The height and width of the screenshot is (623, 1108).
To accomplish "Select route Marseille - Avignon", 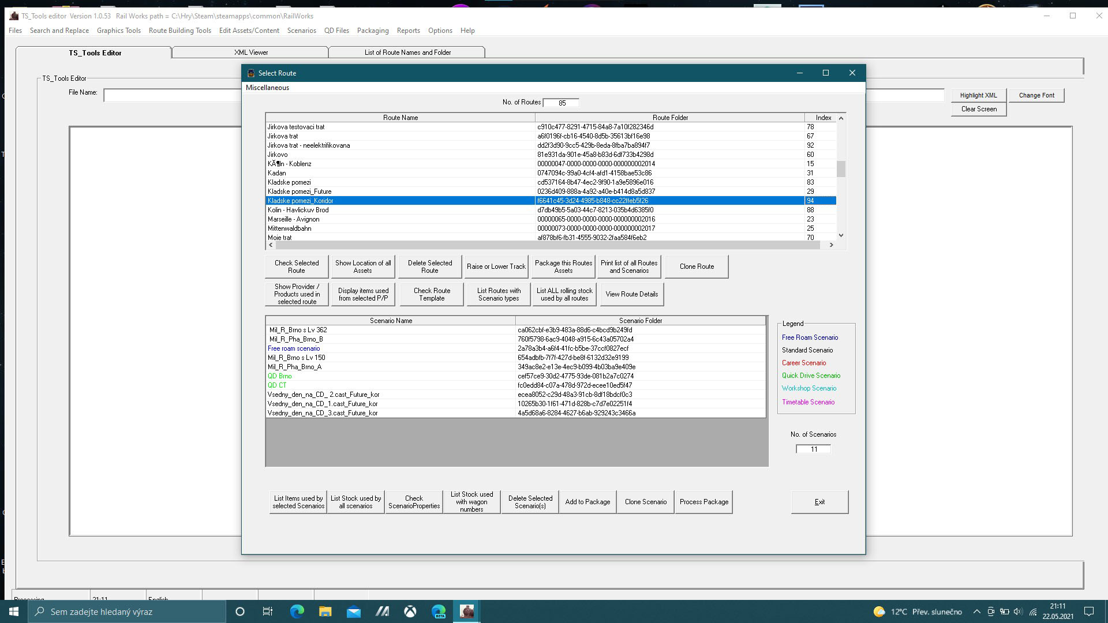I will point(551,219).
